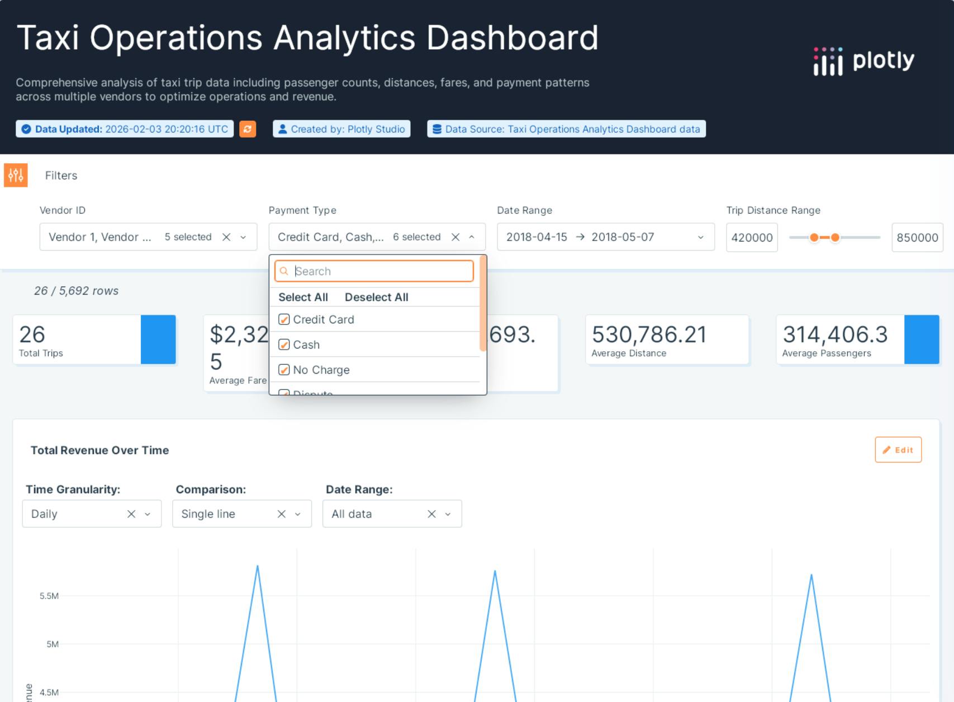The width and height of the screenshot is (954, 702).
Task: Expand the Vendor ID dropdown
Action: click(243, 237)
